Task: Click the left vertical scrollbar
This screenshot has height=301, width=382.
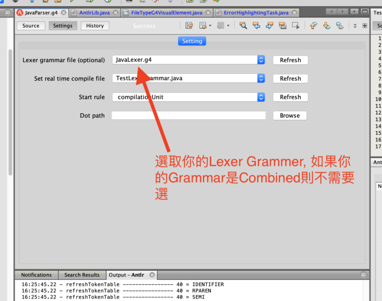Action: tap(10, 112)
